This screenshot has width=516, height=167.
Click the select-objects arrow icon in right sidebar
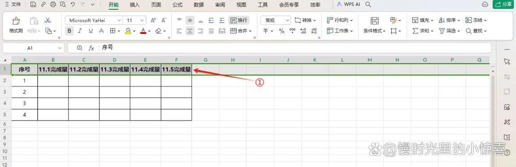pyautogui.click(x=507, y=62)
